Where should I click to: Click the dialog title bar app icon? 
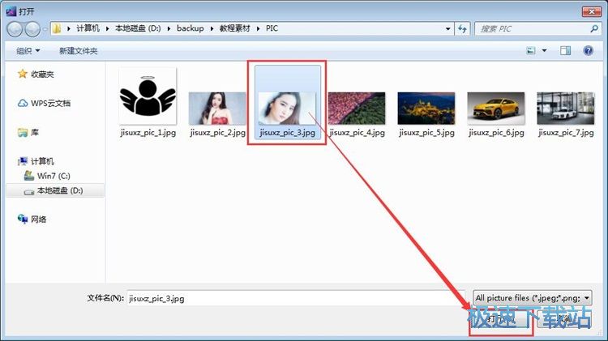pos(11,11)
